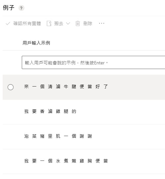This screenshot has width=165, height=179.
Task: Click the word 便當 in the last utterance
Action: [x=102, y=161]
